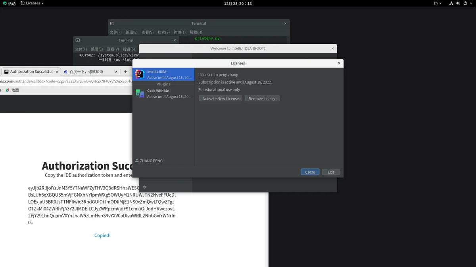Open the 帮助(H) menu in Terminal

pos(196,32)
